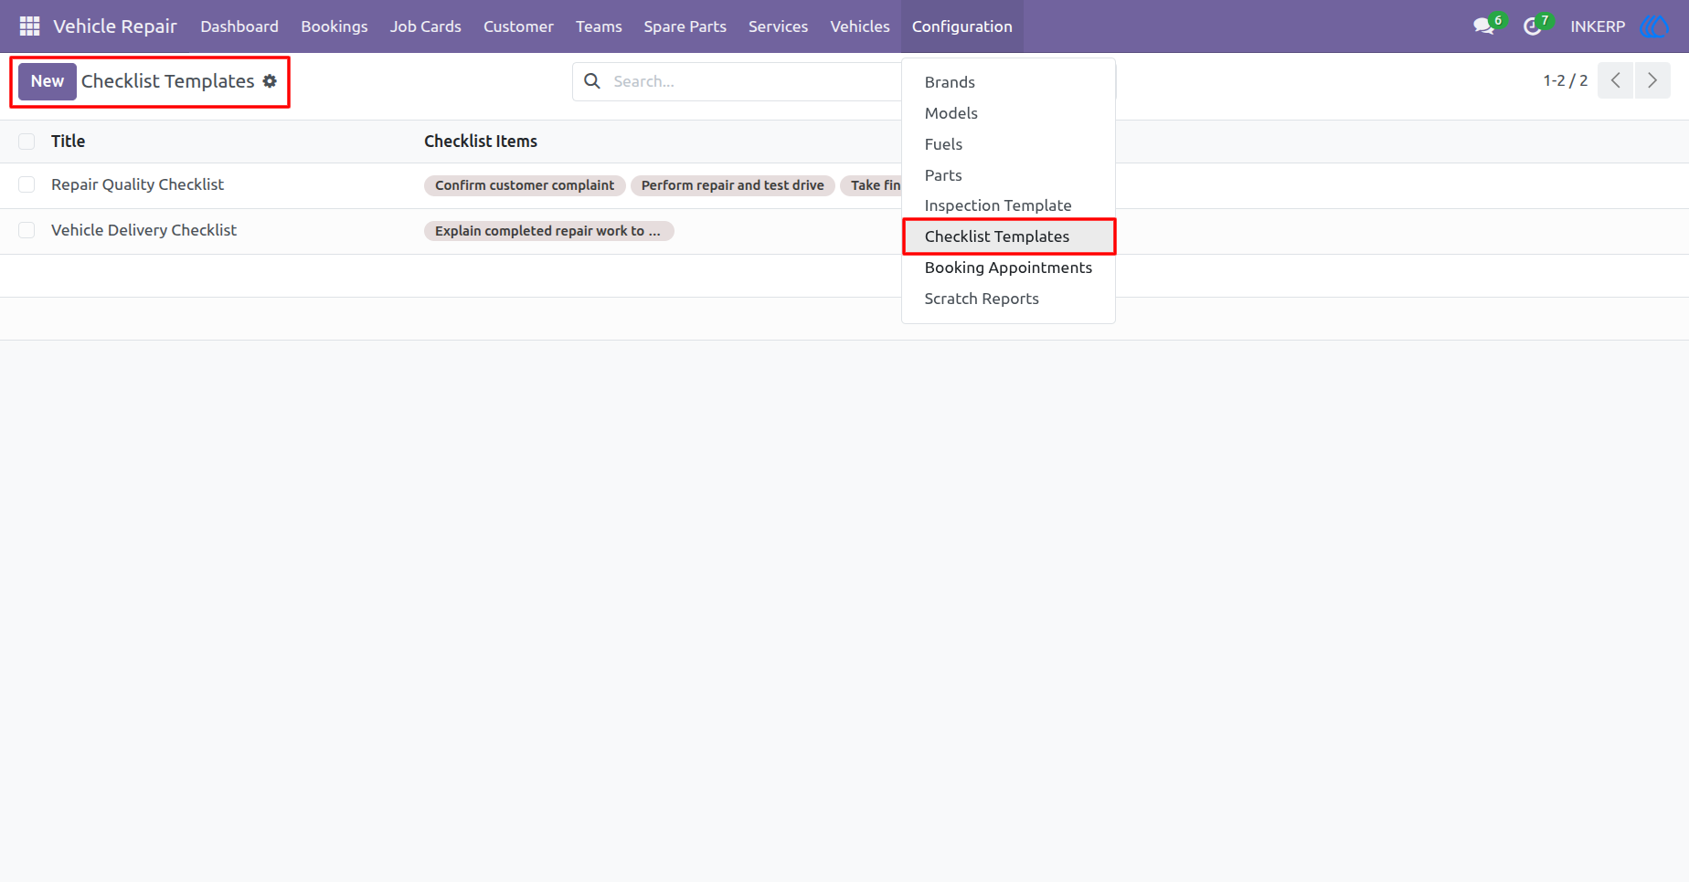Select Parts from Configuration dropdown
Viewport: 1689px width, 882px height.
(x=1008, y=175)
